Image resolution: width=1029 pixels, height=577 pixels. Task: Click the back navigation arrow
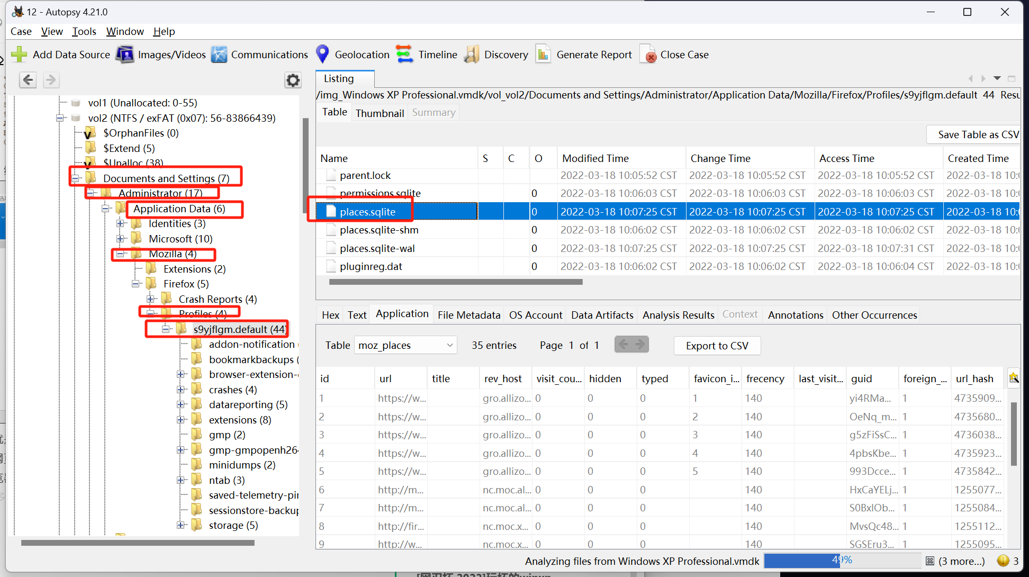[28, 80]
